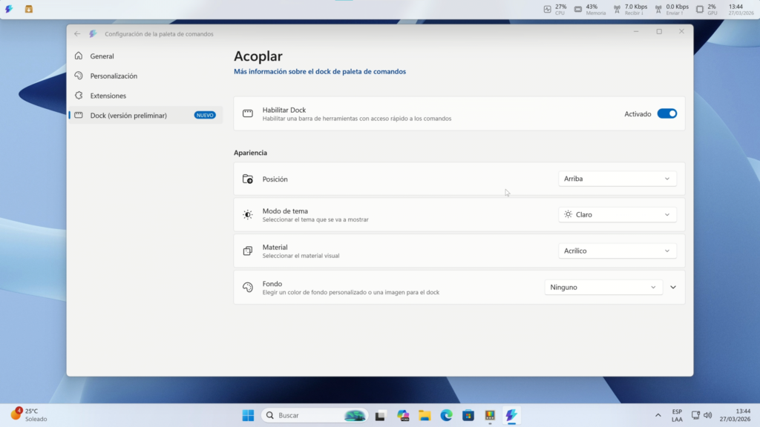This screenshot has height=427, width=760.
Task: Launch PowerToys Command Palette from the taskbar
Action: (511, 415)
